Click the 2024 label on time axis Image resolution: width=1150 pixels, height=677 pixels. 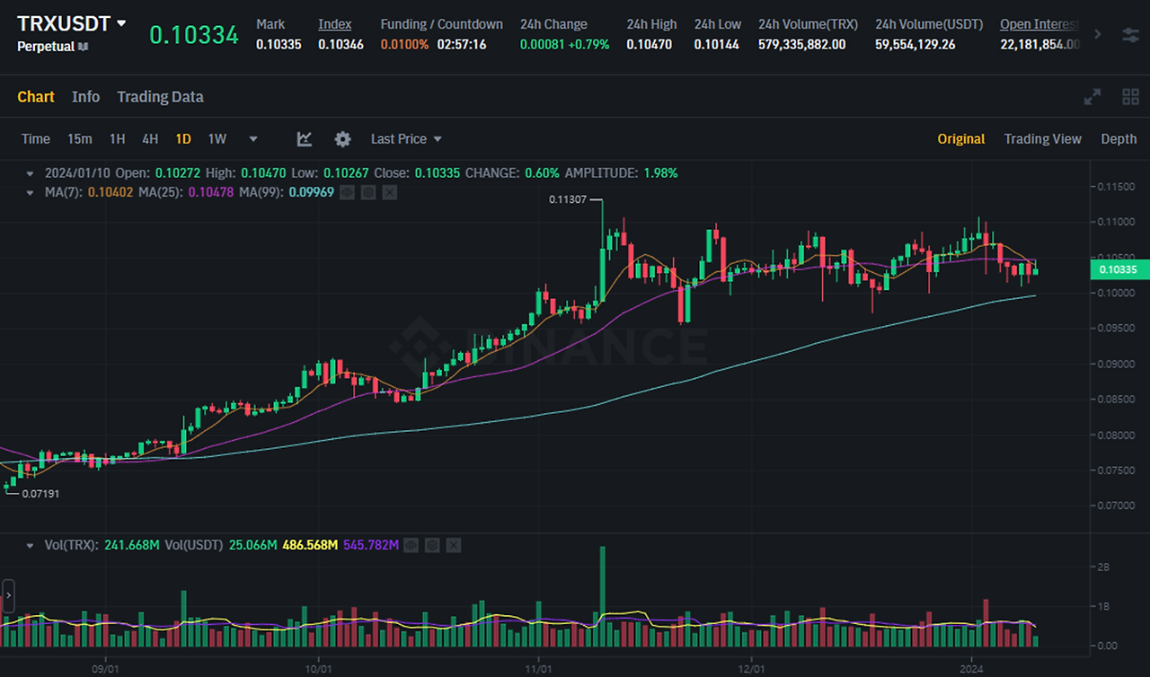971,669
